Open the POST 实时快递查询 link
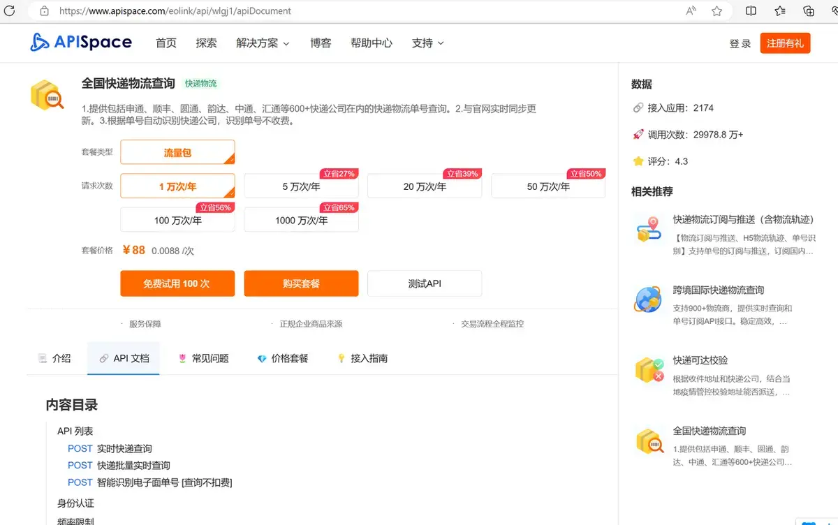The height and width of the screenshot is (525, 838). (110, 448)
